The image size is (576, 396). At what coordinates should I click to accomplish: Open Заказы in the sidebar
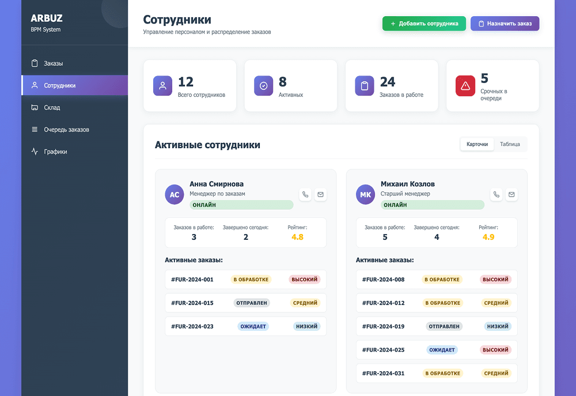pyautogui.click(x=54, y=63)
